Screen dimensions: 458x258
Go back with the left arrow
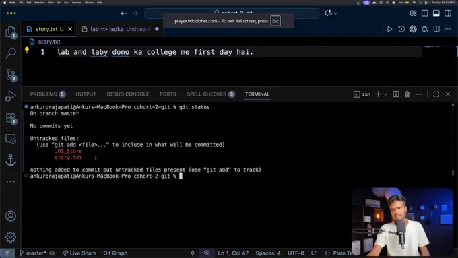click(x=123, y=13)
